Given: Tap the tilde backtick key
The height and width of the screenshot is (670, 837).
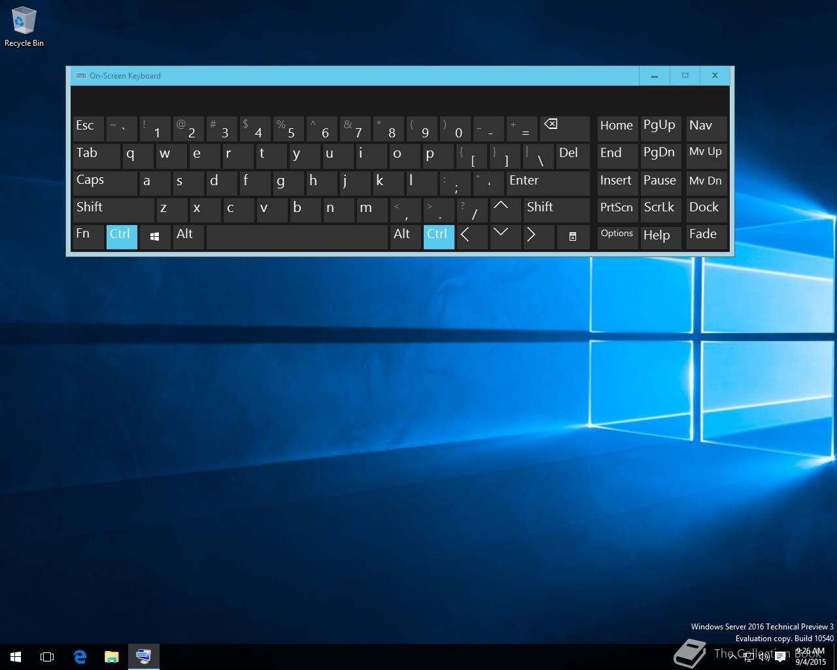Looking at the screenshot, I should click(122, 129).
